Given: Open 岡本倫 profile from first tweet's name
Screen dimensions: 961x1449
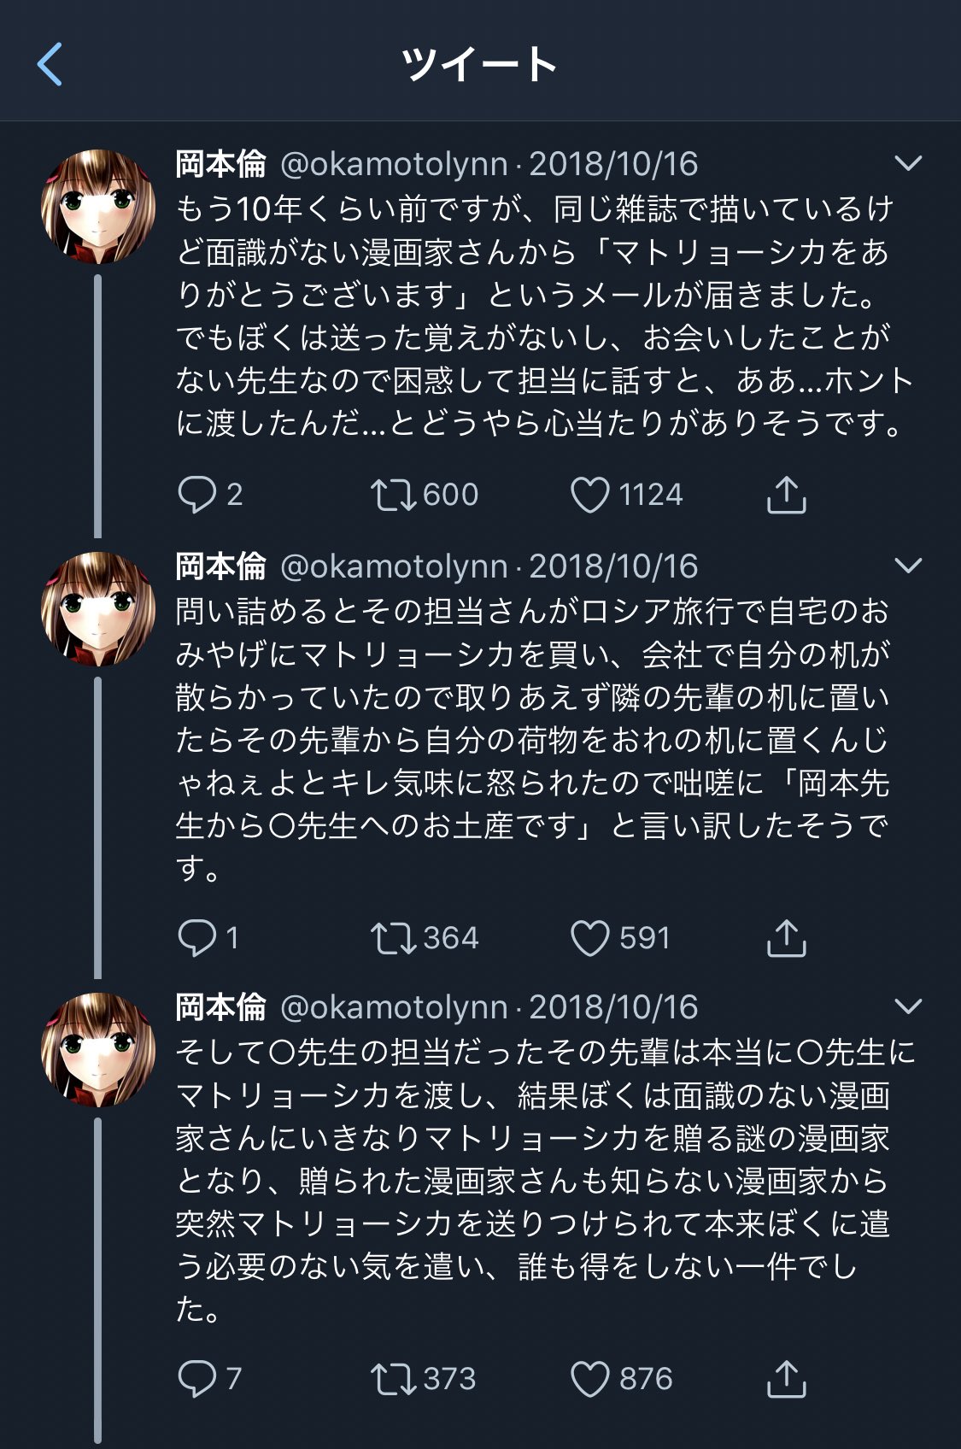Looking at the screenshot, I should (221, 163).
